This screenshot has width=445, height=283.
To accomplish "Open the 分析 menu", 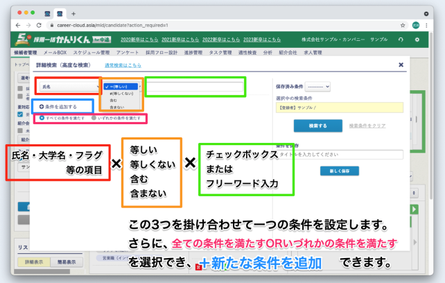I will [x=268, y=53].
